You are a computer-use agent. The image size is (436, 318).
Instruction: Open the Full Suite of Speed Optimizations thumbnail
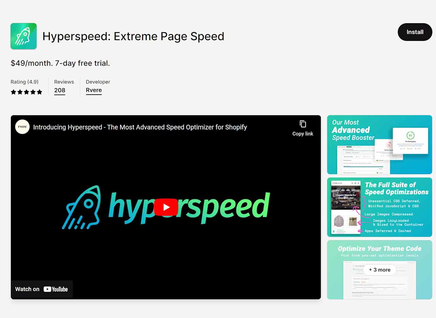(x=379, y=207)
